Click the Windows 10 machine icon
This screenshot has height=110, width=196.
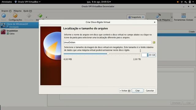[x=3, y=25]
